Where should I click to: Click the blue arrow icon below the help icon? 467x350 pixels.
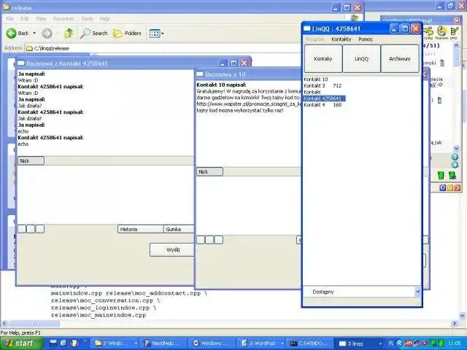pos(455,165)
